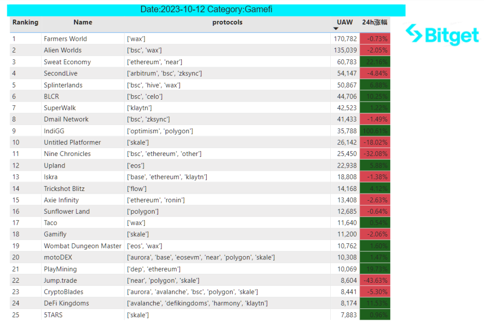Image resolution: width=484 pixels, height=326 pixels.
Task: Click the red -43.63% Jump.trade change cell
Action: pos(375,280)
